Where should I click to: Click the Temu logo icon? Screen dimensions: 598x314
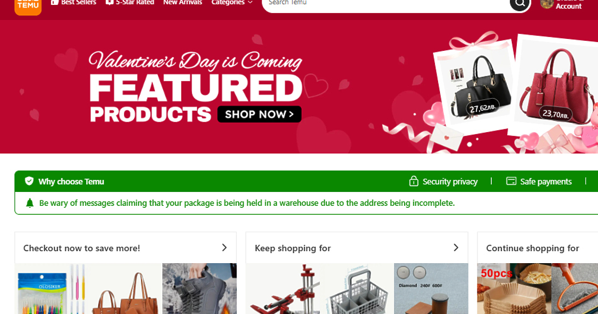(28, 6)
